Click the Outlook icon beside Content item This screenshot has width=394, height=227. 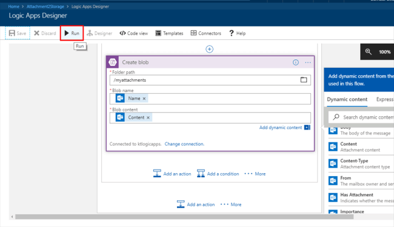coord(333,146)
